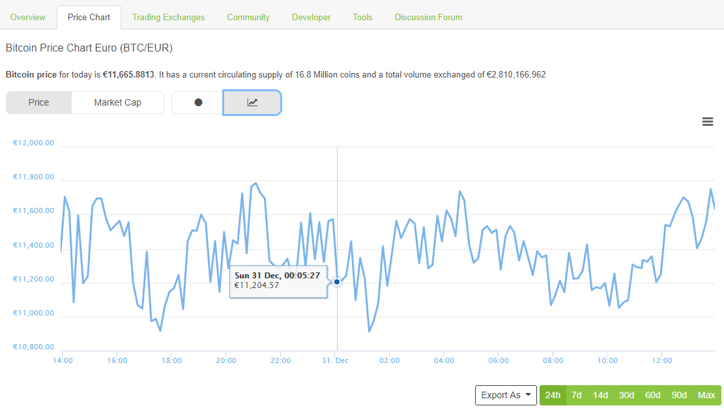The width and height of the screenshot is (724, 408).
Task: Toggle the Price view
Action: 39,102
